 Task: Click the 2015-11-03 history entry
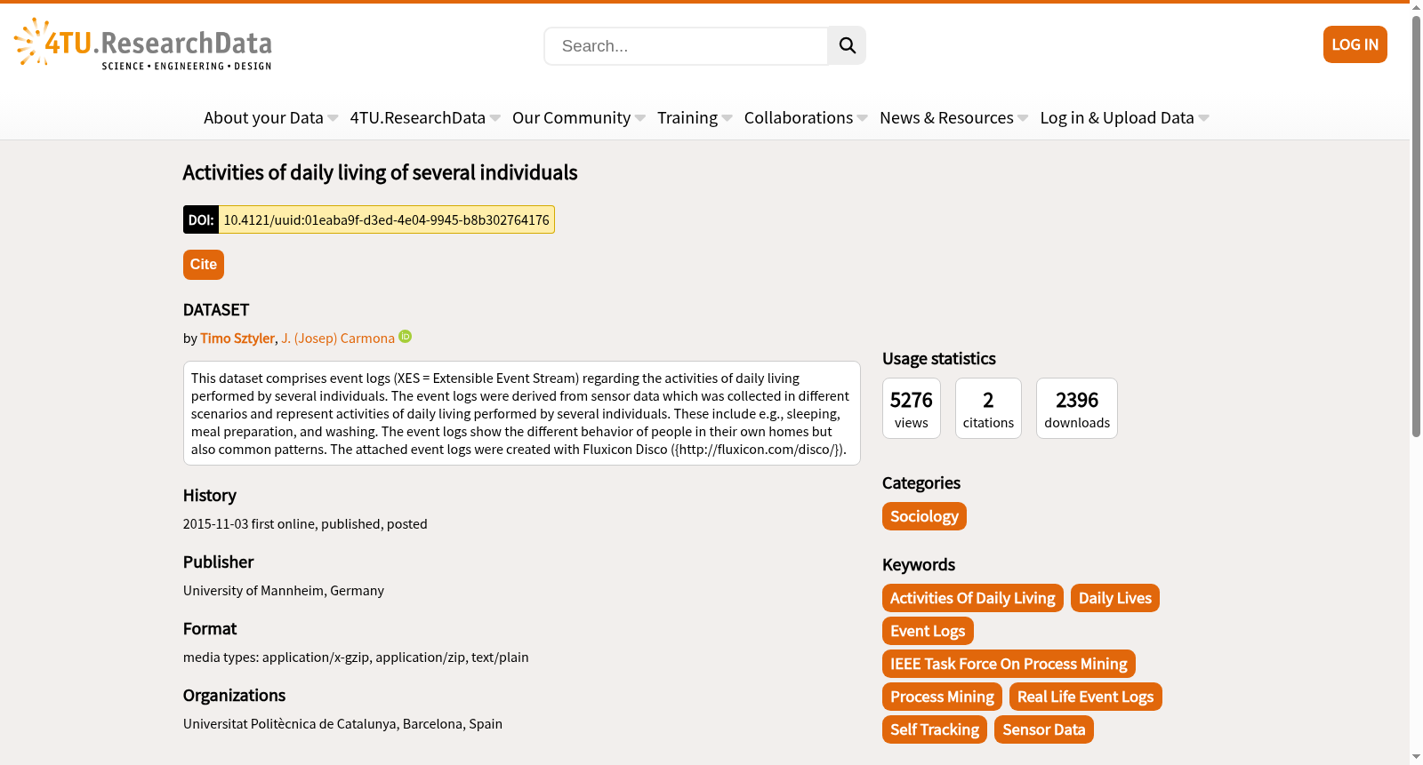305,524
